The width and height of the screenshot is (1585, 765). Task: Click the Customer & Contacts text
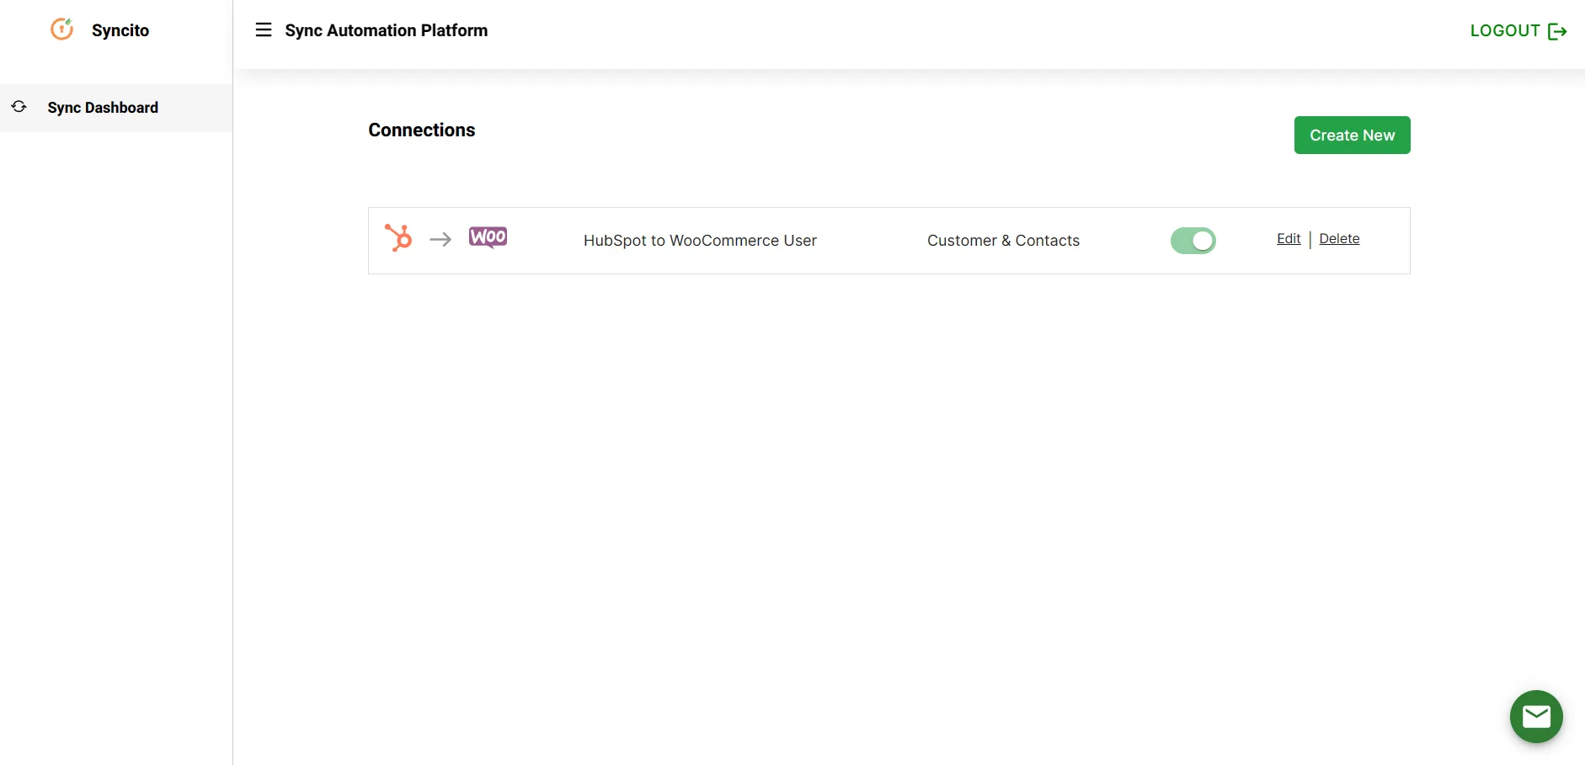(1003, 240)
